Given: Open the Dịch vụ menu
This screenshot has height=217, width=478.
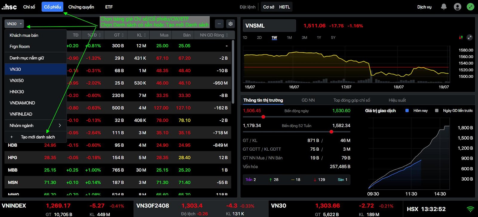Looking at the screenshot, I should 424,7.
